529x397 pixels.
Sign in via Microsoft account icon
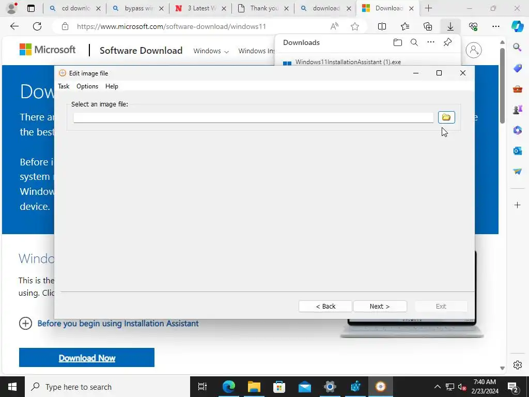pos(474,50)
